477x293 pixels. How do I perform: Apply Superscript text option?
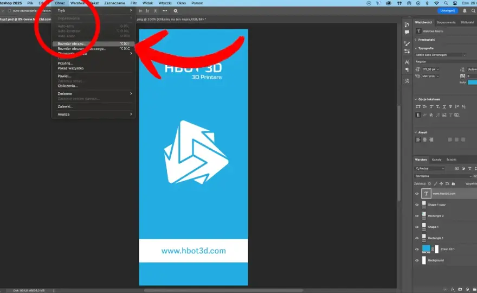point(431,106)
